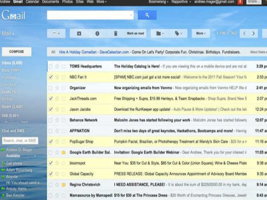
Task: Expand the More menu in top bar
Action: tap(101, 2)
